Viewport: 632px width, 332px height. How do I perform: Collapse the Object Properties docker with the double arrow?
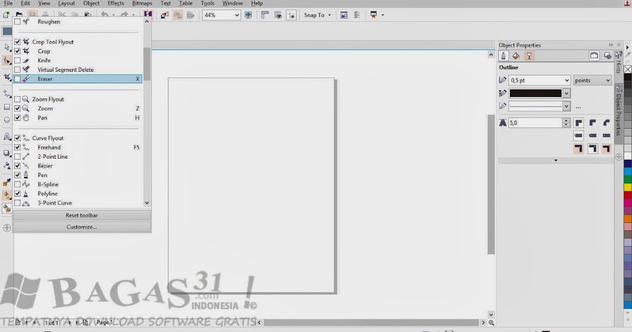[x=611, y=45]
